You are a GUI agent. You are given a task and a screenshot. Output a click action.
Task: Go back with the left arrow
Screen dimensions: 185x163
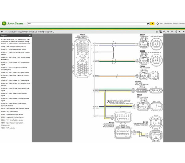pyautogui.click(x=2, y=31)
